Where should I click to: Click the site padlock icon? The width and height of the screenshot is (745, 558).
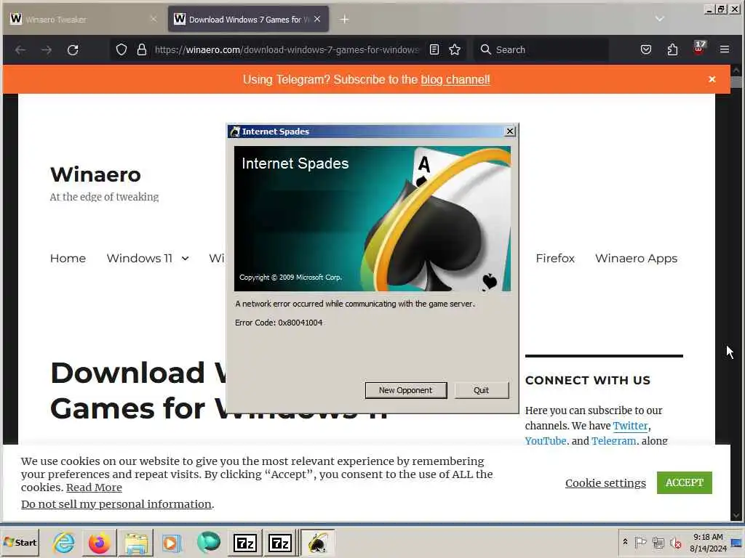click(142, 50)
